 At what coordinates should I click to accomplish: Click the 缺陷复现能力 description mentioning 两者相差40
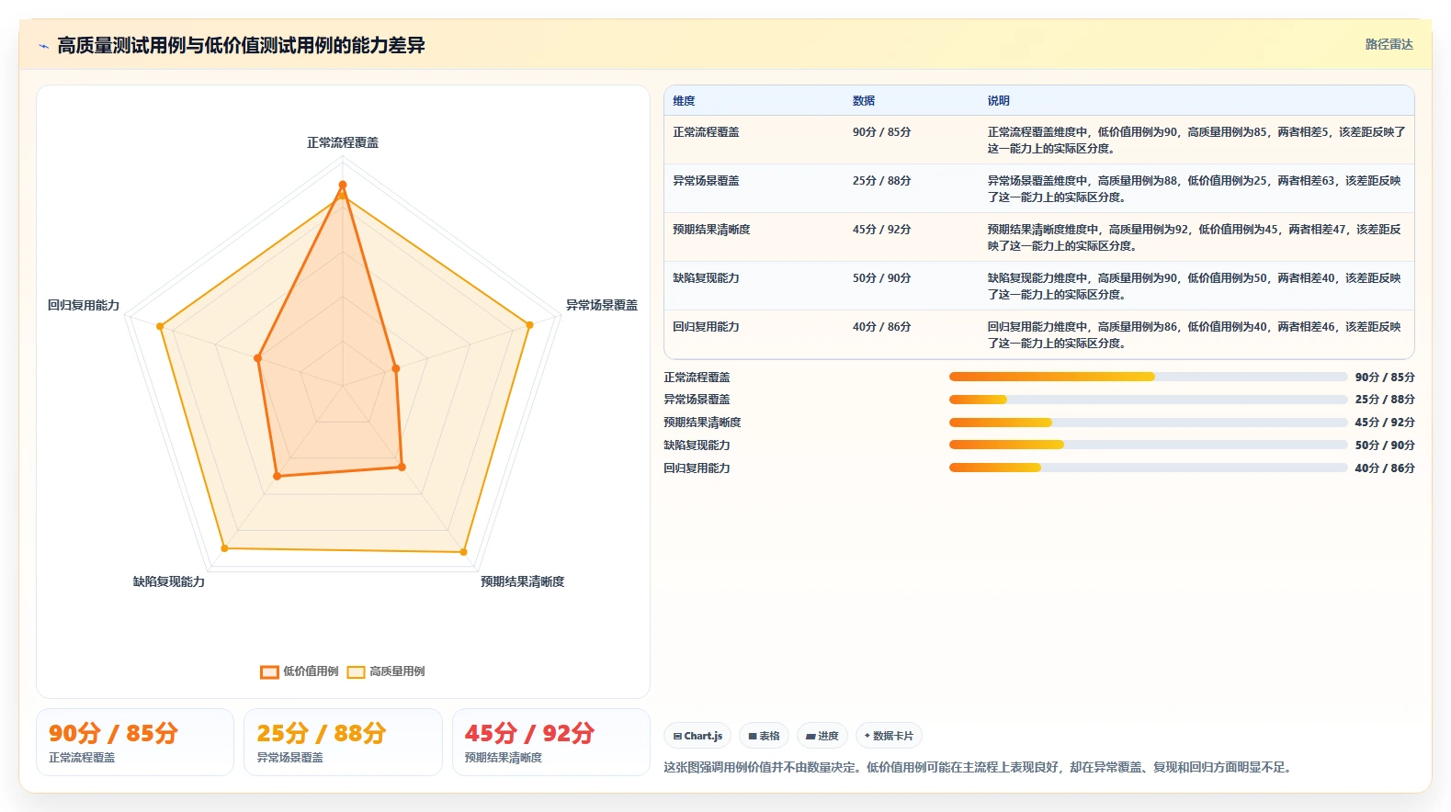point(1195,287)
